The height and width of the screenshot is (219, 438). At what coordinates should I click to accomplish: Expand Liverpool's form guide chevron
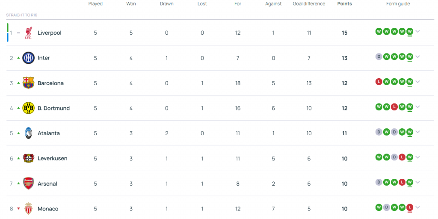[x=417, y=31]
